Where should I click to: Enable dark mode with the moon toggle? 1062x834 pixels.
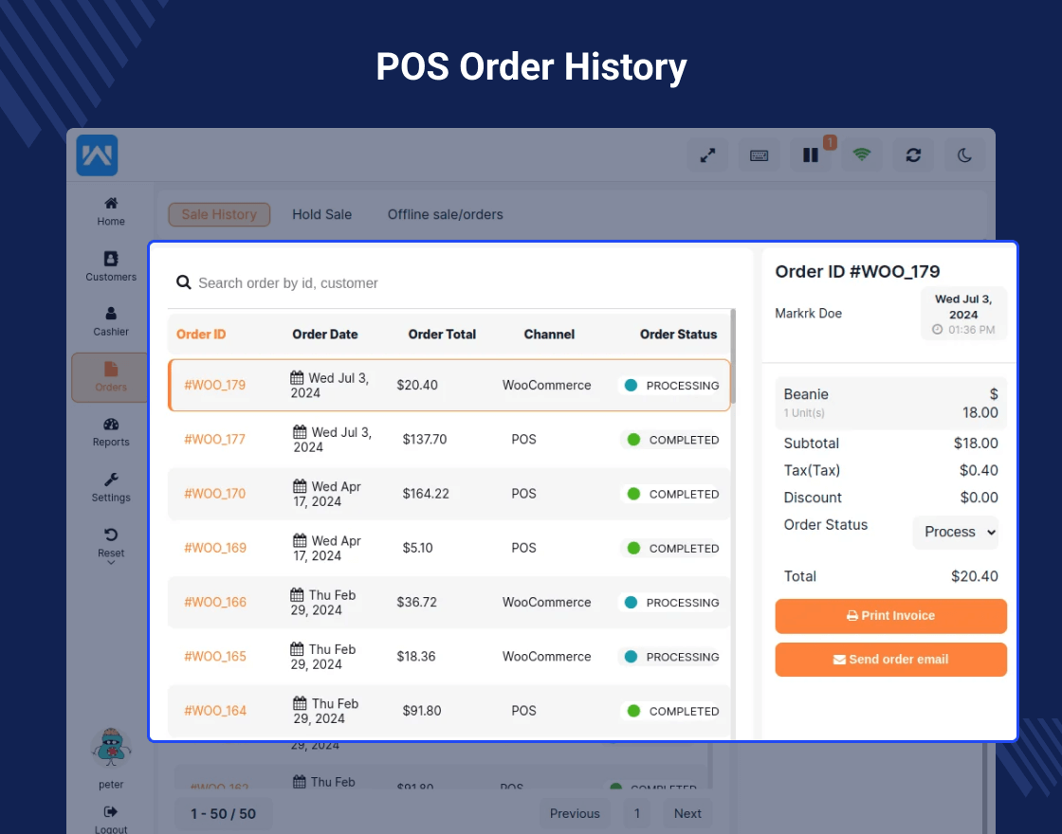pos(963,154)
